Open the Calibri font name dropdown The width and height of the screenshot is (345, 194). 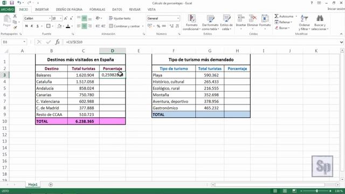point(50,18)
